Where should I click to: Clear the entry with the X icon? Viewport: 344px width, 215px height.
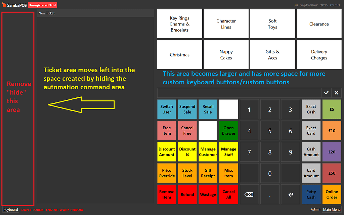point(336,92)
